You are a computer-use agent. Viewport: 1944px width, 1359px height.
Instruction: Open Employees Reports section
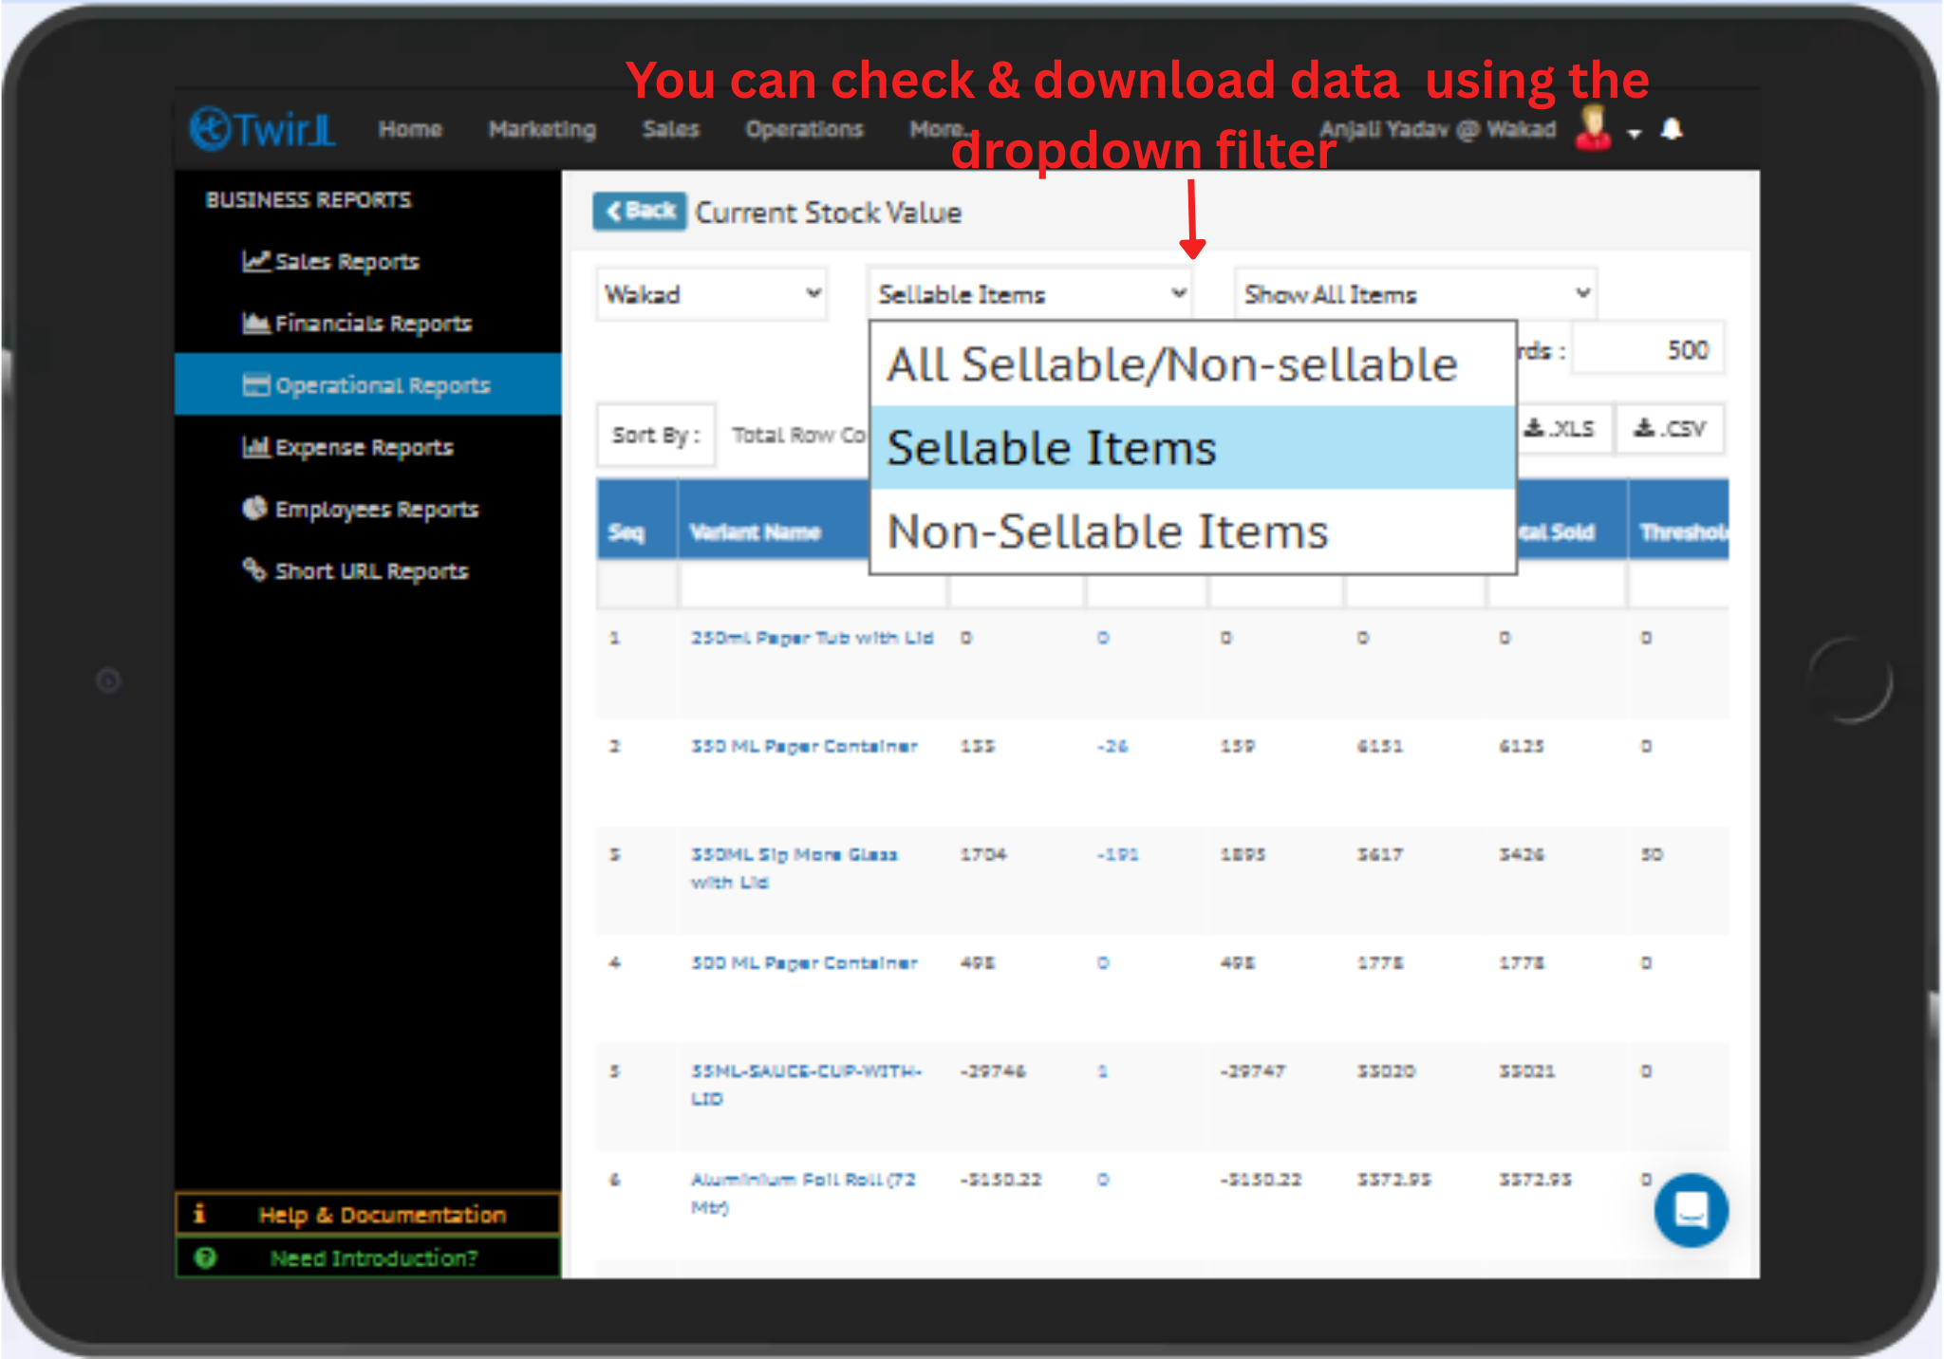(x=375, y=509)
